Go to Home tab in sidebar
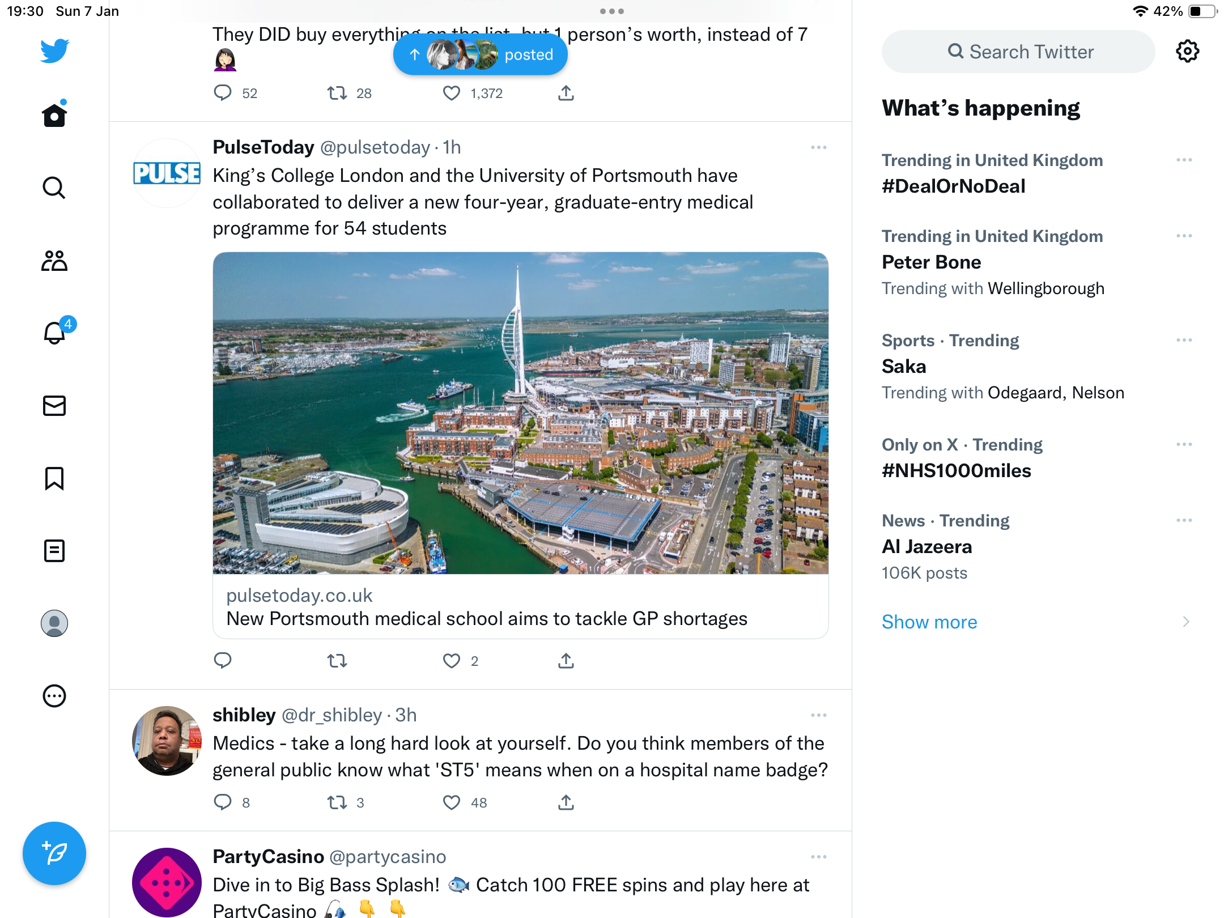 pos(54,114)
